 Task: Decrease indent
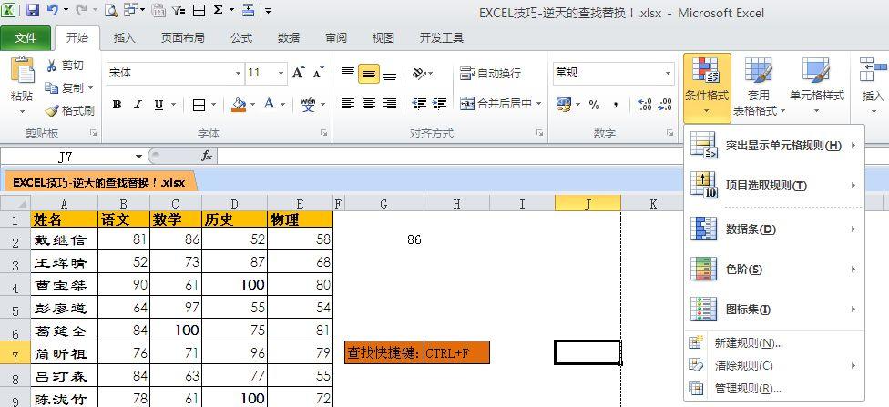pos(419,104)
